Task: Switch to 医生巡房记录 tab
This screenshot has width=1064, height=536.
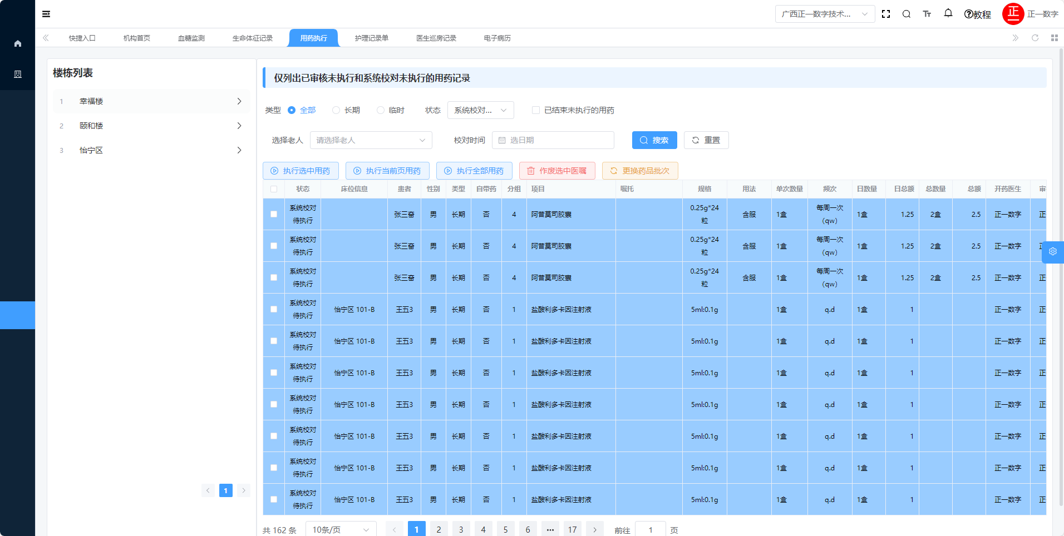Action: point(436,38)
